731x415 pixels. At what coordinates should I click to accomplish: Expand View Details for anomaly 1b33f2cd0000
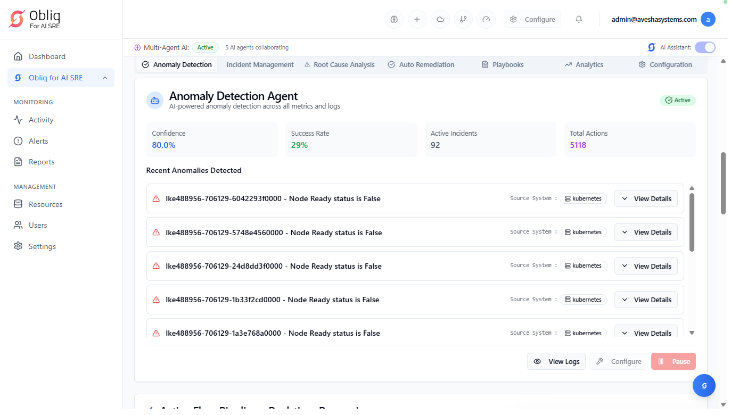[x=646, y=300]
